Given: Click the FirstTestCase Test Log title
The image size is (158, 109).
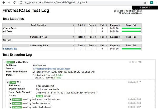Looking at the screenshot, I should point(26,11).
